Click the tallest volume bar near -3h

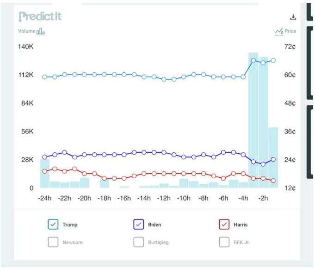[253, 120]
